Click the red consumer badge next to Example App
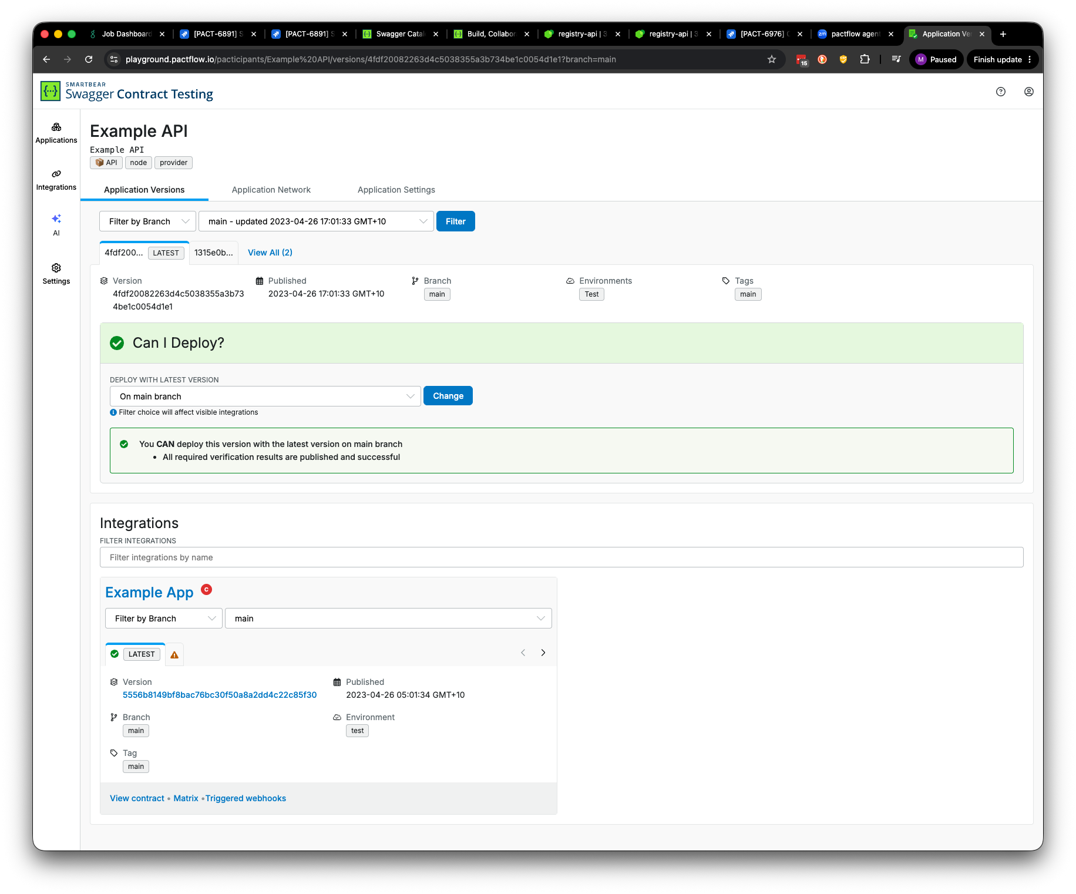The width and height of the screenshot is (1076, 894). click(207, 589)
